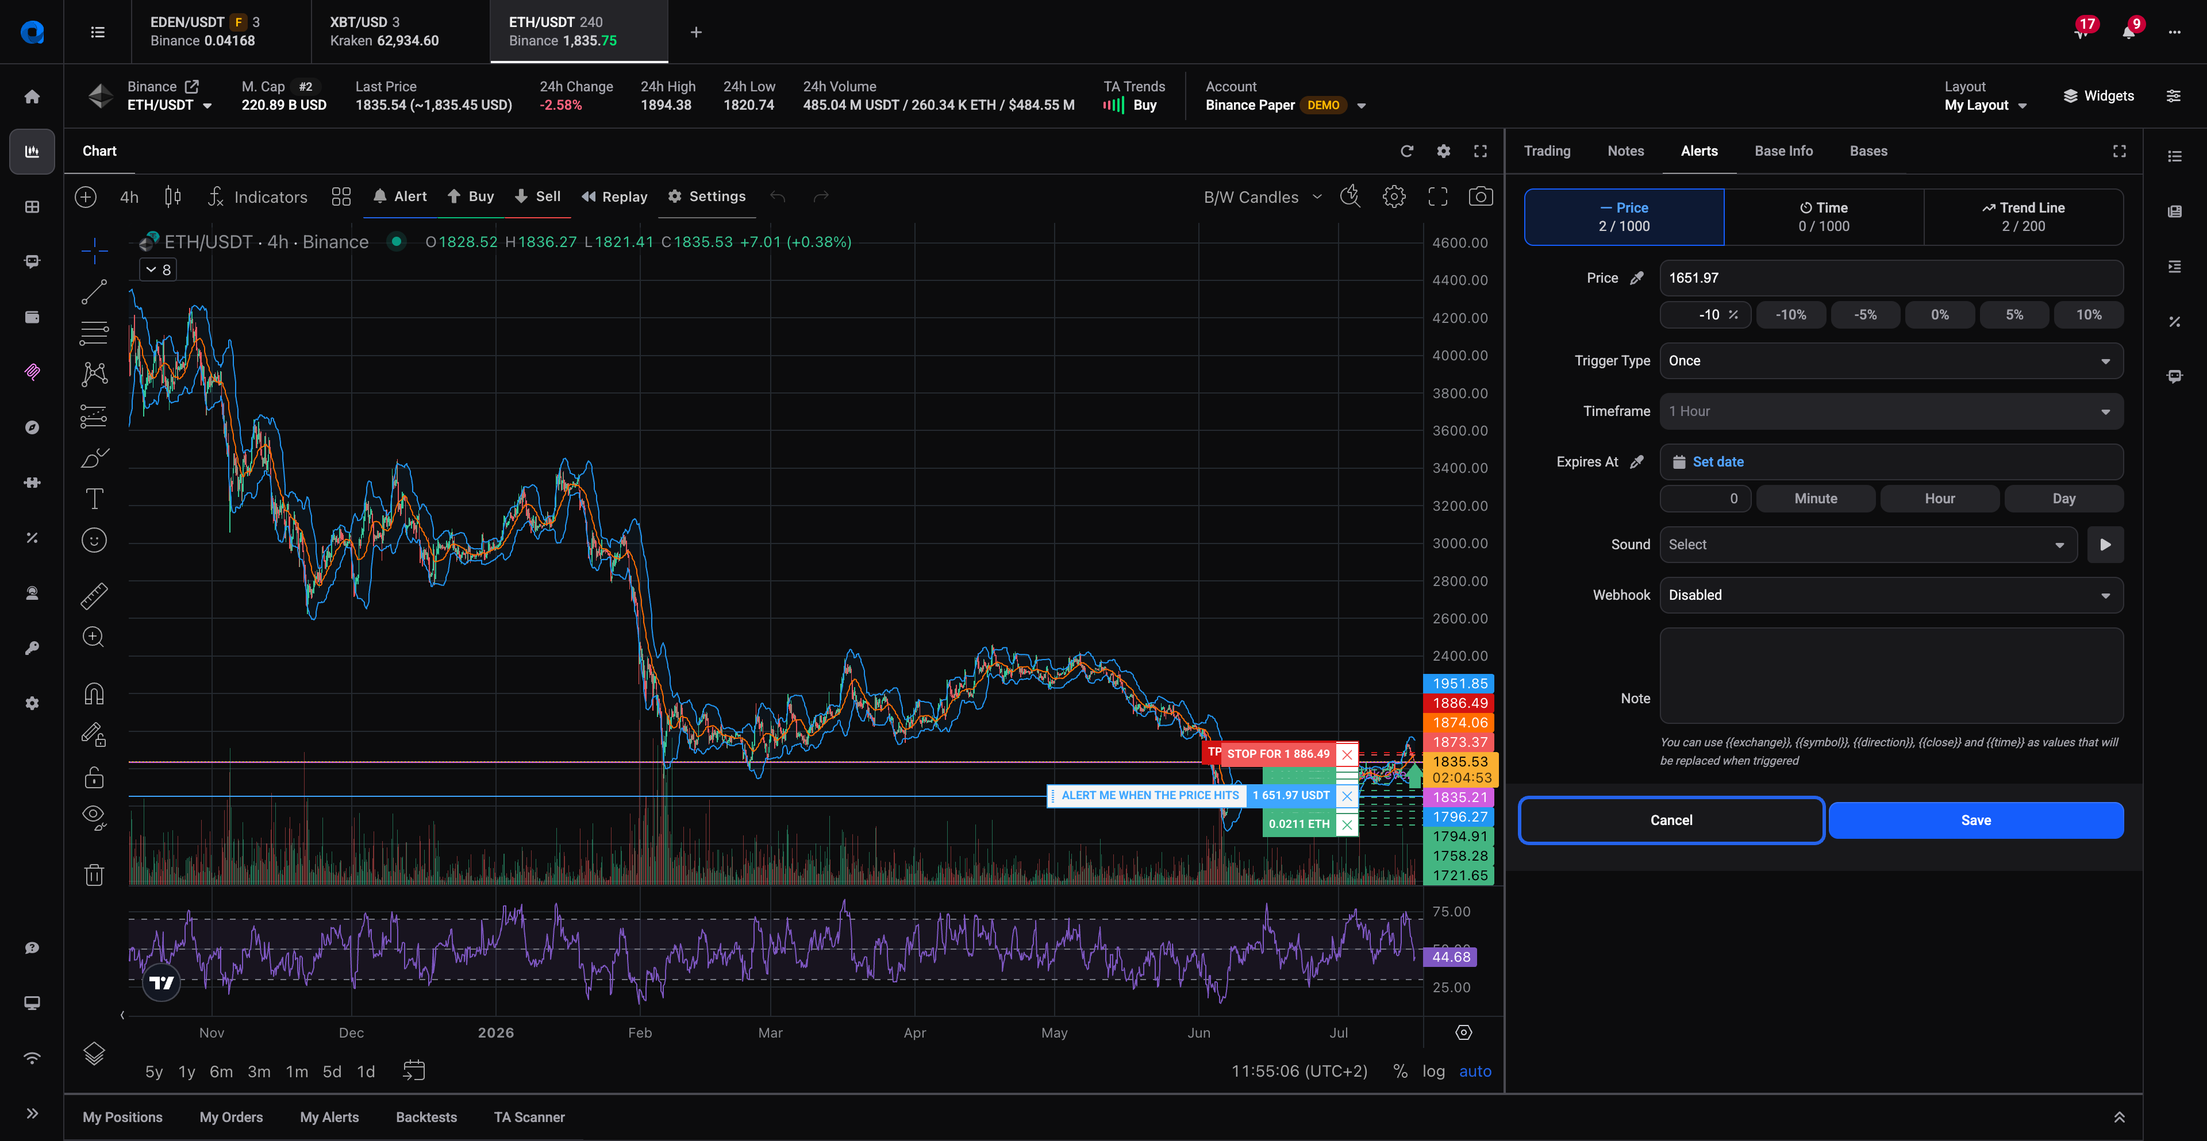Toggle the percent scale option

click(1400, 1071)
